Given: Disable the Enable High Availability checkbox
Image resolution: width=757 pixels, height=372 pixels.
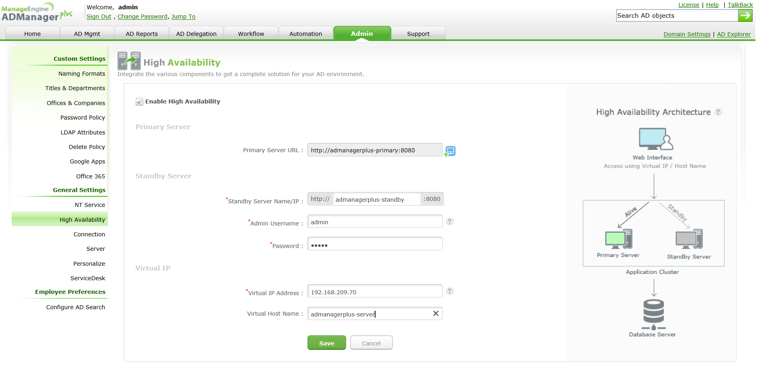Looking at the screenshot, I should click(139, 101).
